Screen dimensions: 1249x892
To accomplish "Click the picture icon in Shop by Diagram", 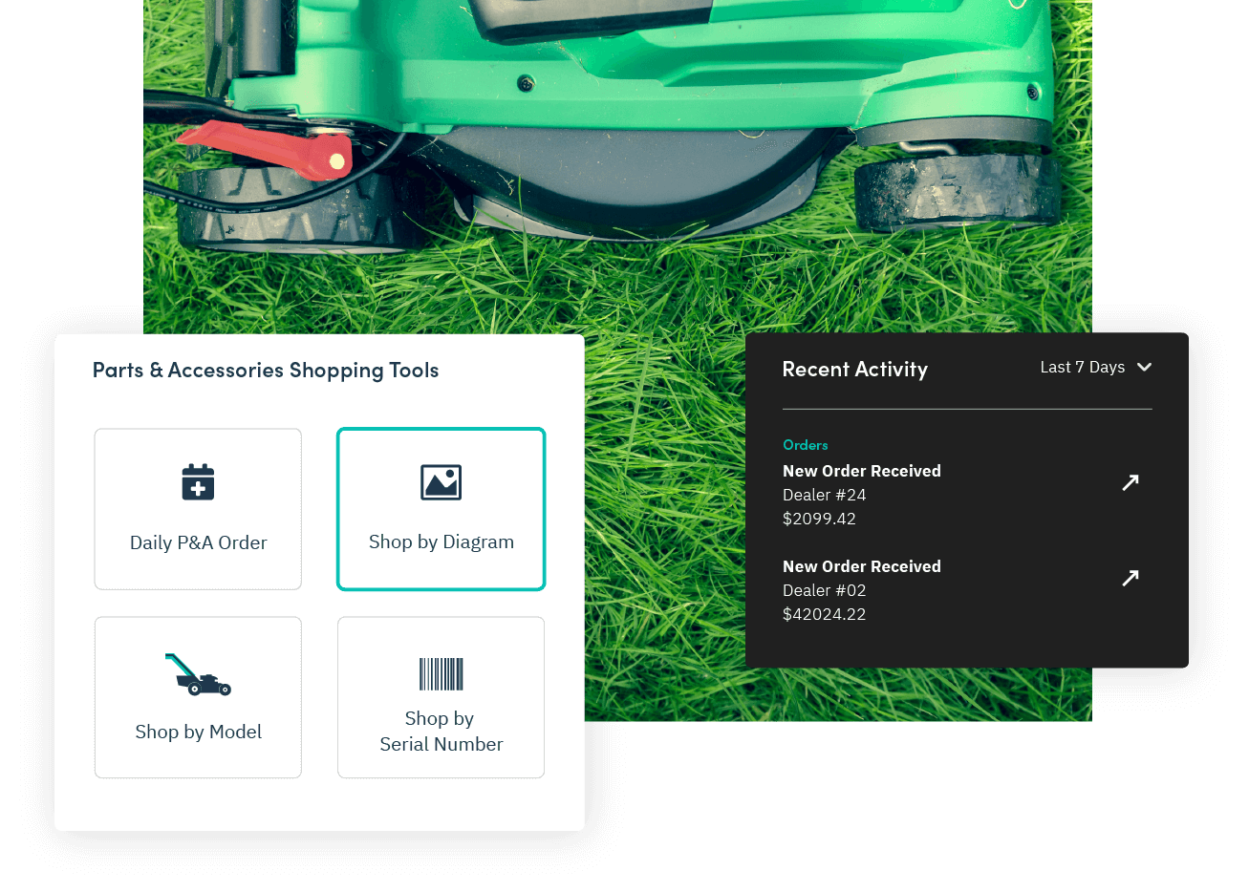I will pyautogui.click(x=441, y=482).
